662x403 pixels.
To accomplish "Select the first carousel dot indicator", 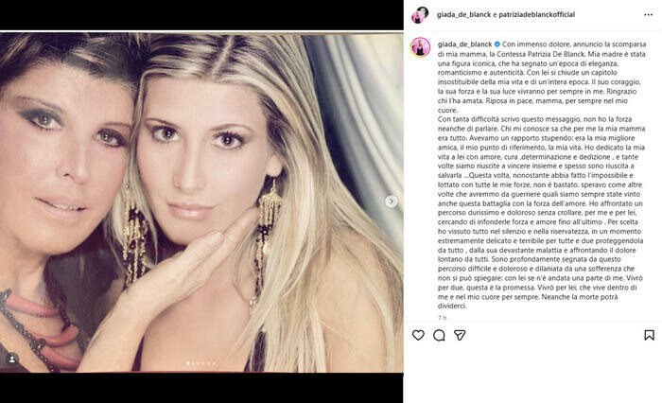I will click(188, 363).
